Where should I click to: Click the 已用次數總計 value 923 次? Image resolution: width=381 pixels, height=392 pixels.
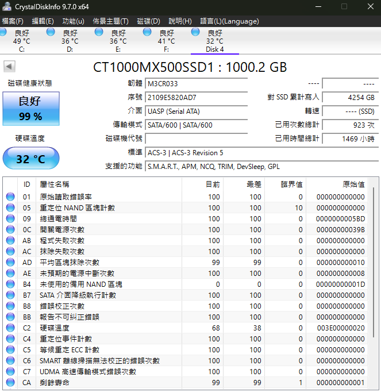click(x=350, y=125)
